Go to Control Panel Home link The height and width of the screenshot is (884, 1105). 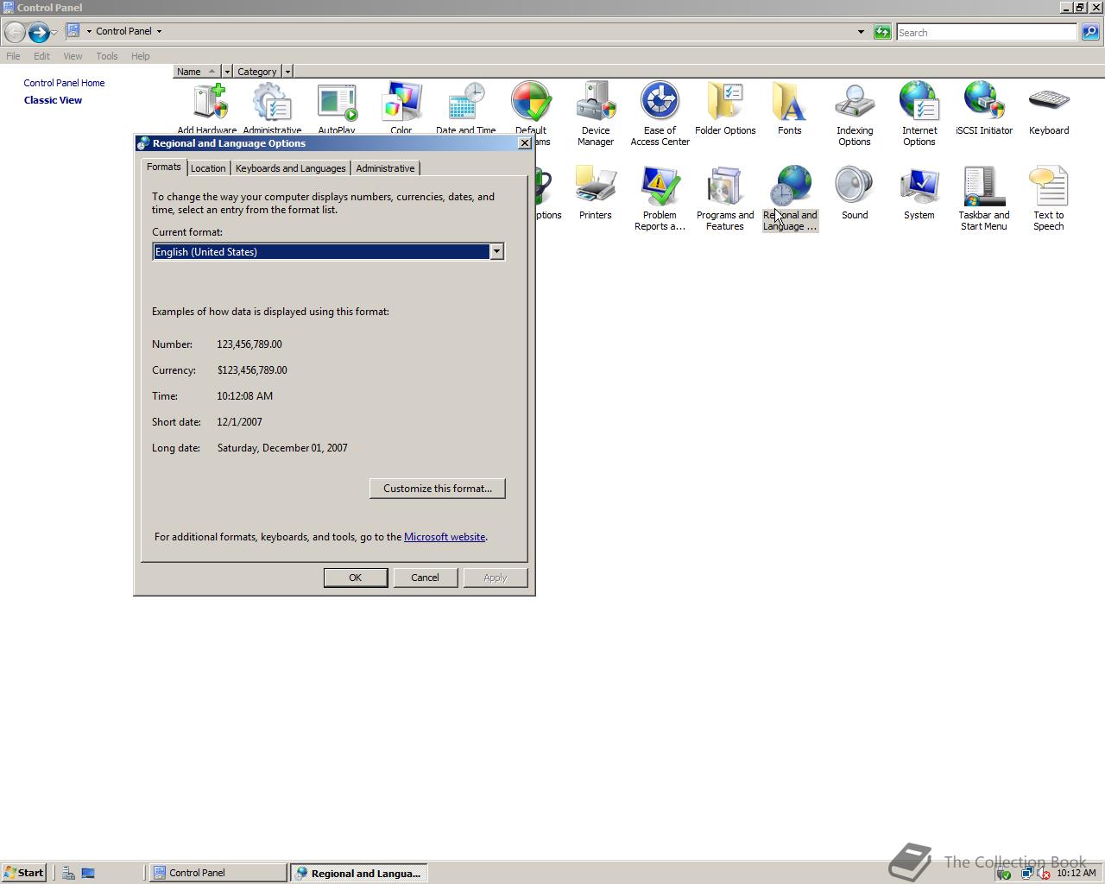click(64, 83)
